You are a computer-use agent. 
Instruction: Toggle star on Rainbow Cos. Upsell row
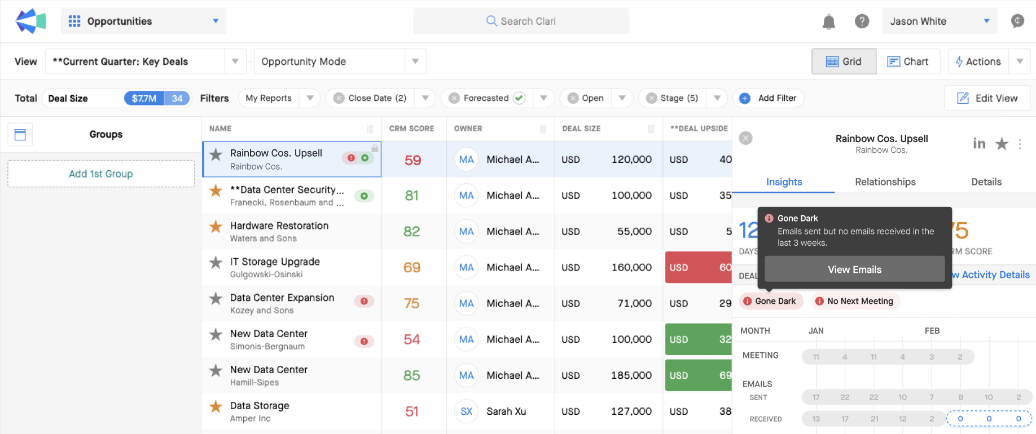(x=216, y=154)
